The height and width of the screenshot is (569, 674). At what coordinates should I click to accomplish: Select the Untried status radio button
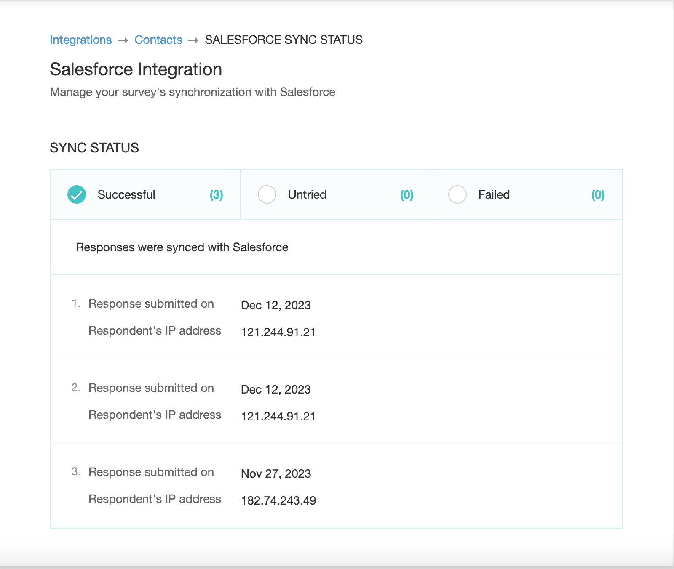(x=267, y=194)
